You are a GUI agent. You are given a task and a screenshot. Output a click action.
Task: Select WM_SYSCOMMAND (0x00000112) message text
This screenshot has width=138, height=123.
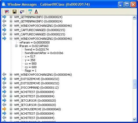coord(36,88)
